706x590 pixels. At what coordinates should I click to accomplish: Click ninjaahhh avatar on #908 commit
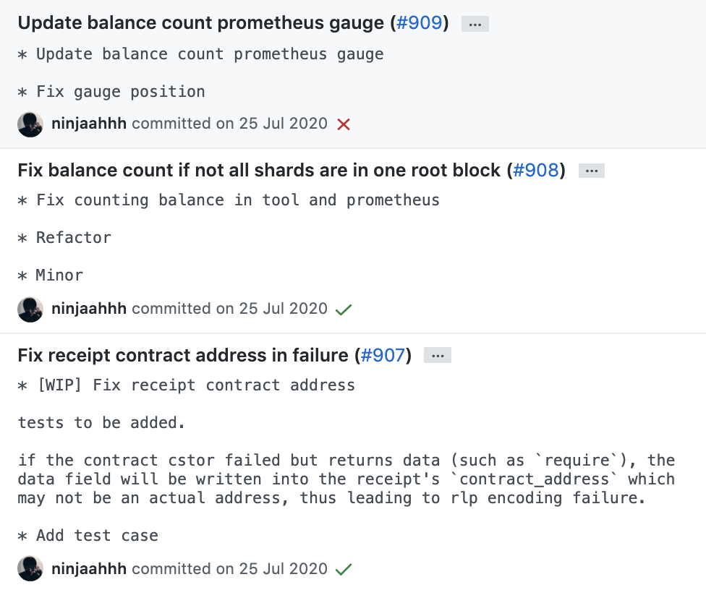point(30,309)
